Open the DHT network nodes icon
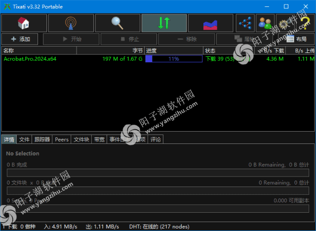 [x=245, y=23]
